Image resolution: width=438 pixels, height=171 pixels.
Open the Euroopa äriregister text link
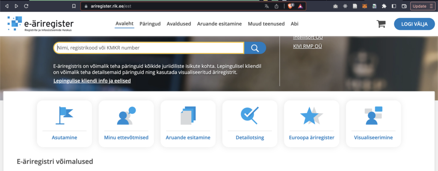pos(312,138)
